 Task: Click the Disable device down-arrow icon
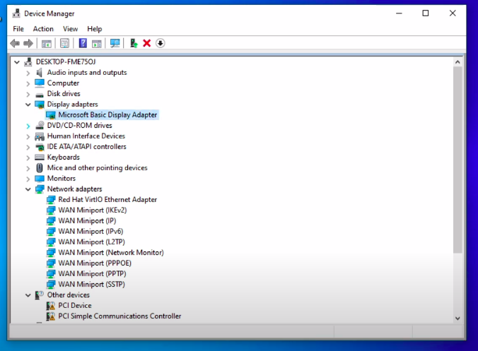click(161, 43)
